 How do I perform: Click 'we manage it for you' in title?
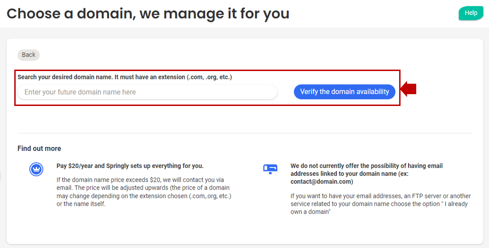[214, 14]
